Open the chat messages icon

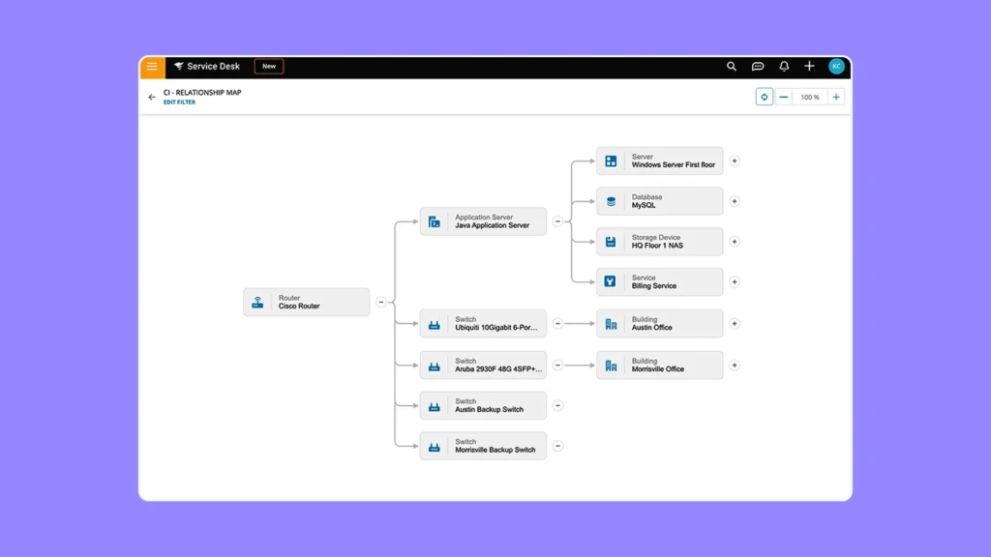click(758, 67)
